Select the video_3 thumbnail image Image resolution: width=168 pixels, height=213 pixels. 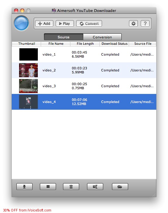(x=28, y=86)
